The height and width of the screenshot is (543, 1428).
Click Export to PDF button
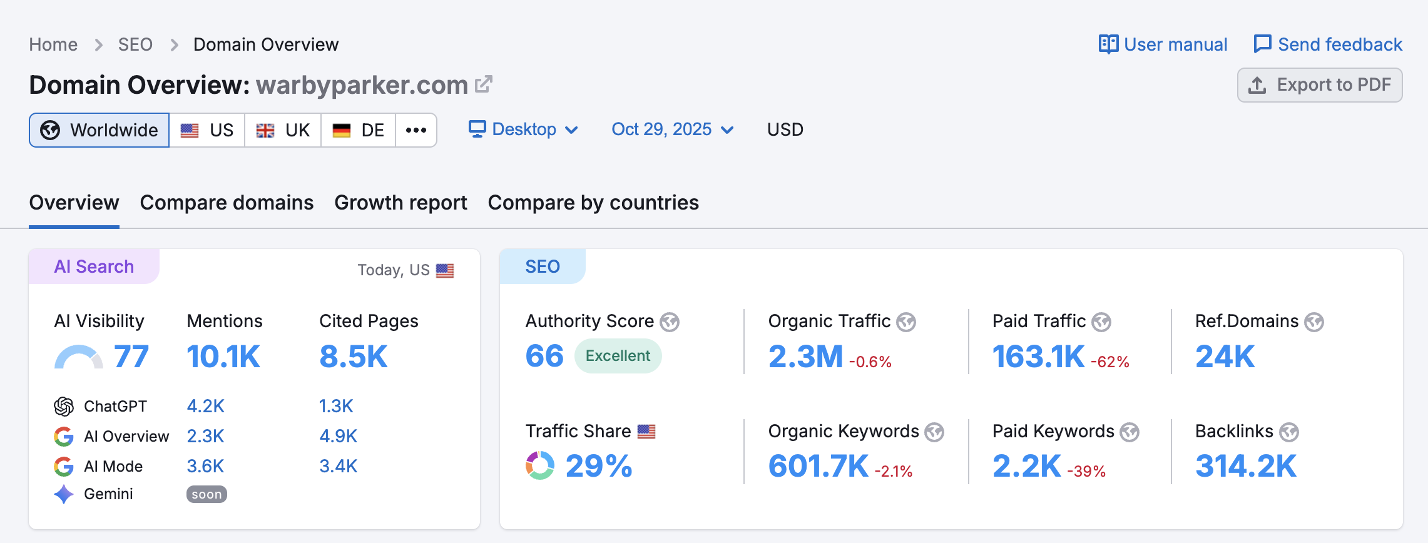pos(1320,85)
